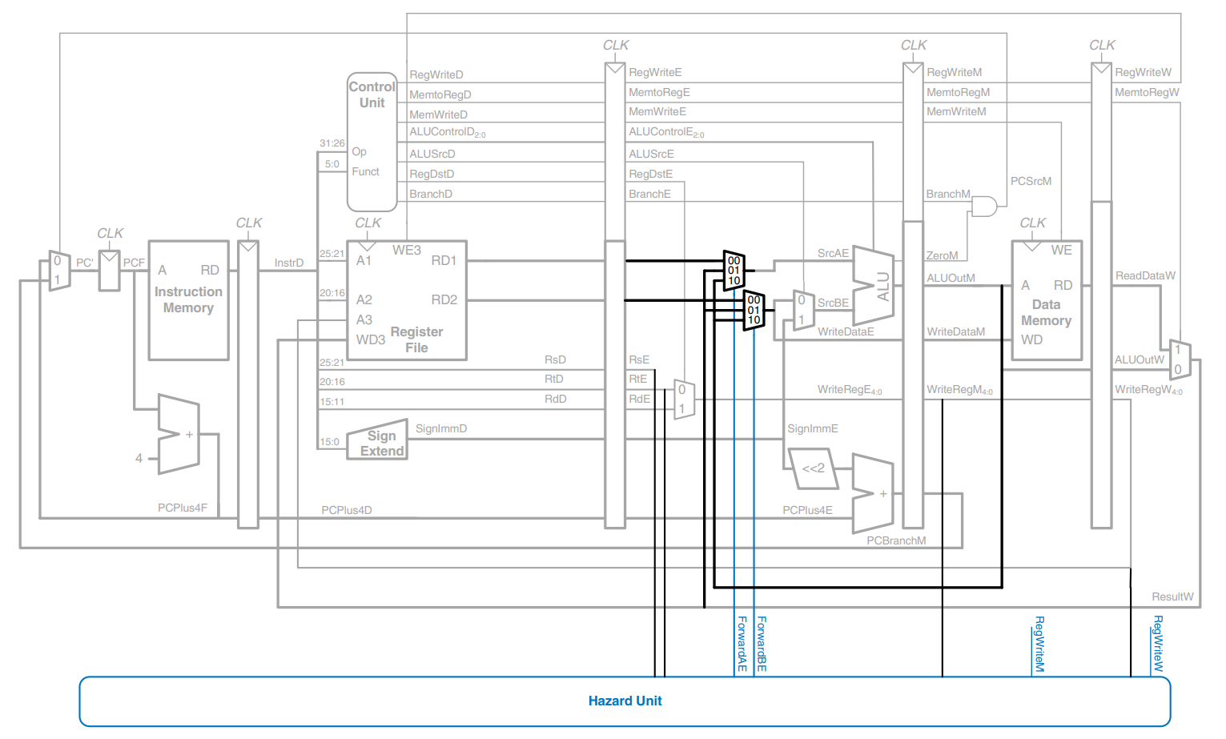Click the RsE/RdE write-register mux

point(683,398)
